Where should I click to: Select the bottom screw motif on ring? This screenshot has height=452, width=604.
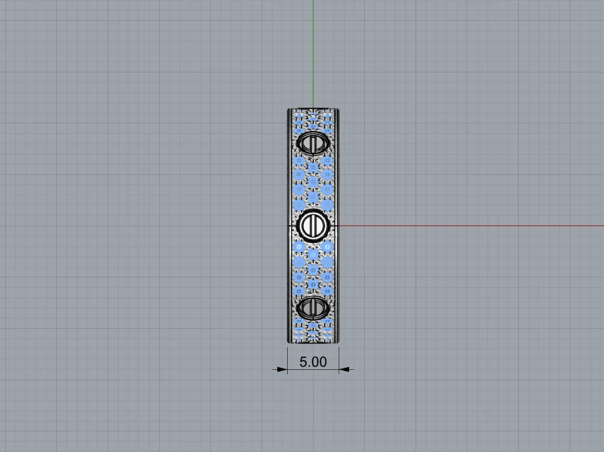(313, 308)
